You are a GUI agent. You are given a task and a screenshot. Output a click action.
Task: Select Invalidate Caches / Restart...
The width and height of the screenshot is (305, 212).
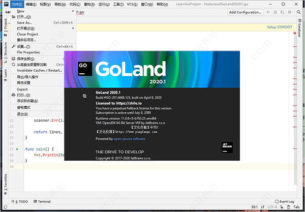pyautogui.click(x=37, y=70)
